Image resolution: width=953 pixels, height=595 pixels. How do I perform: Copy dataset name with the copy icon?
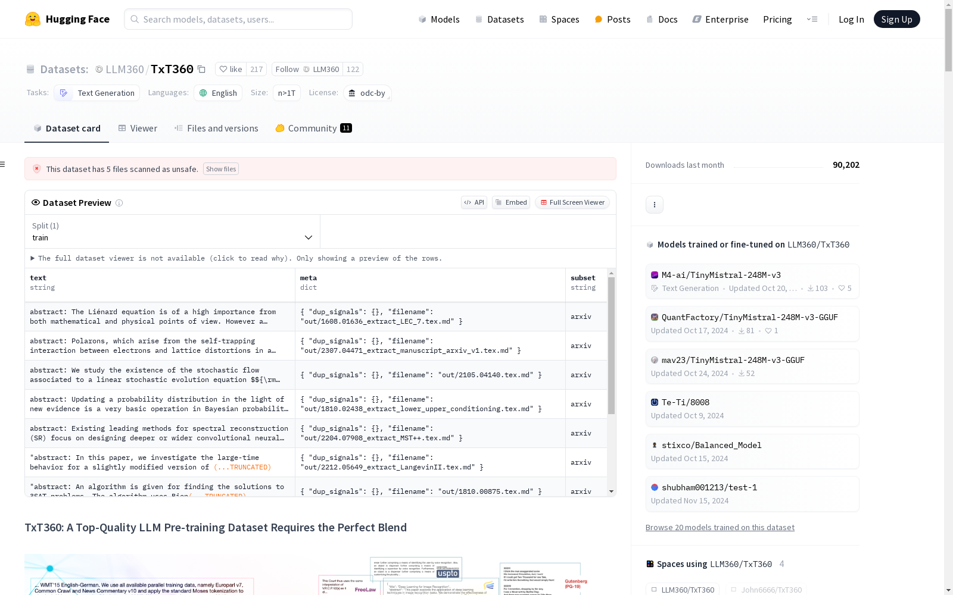201,70
